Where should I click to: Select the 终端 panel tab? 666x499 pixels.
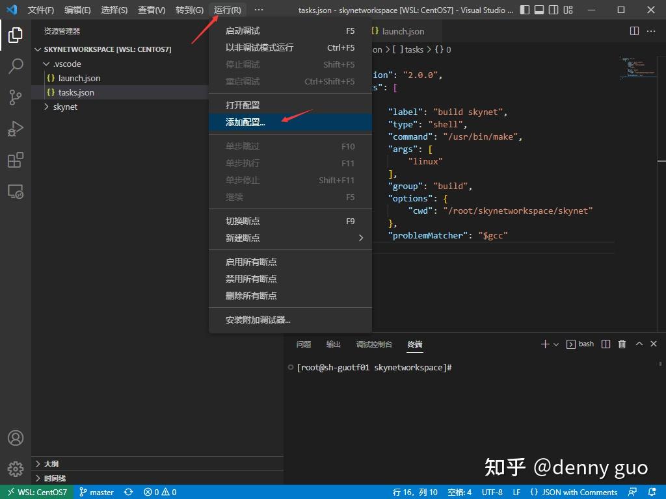pyautogui.click(x=414, y=344)
